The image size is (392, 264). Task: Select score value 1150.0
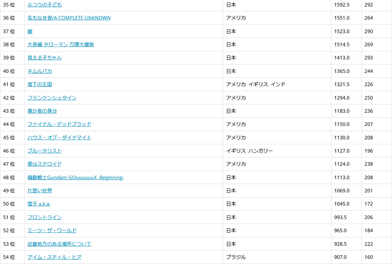click(x=342, y=124)
